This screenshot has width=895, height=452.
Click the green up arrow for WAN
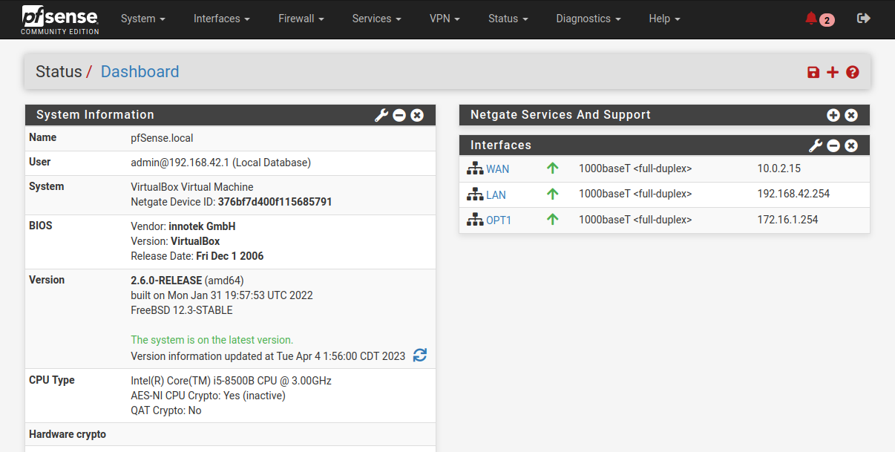point(552,168)
